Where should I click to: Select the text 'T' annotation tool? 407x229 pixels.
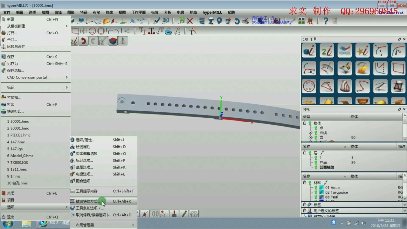pos(143,31)
